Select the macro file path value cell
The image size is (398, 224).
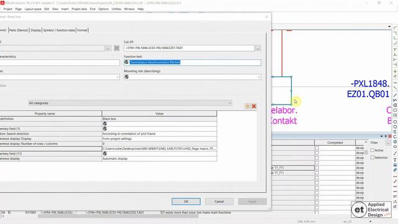pos(159,149)
